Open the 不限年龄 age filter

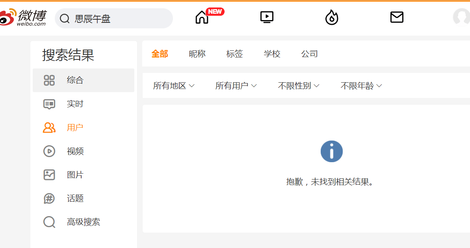point(360,85)
